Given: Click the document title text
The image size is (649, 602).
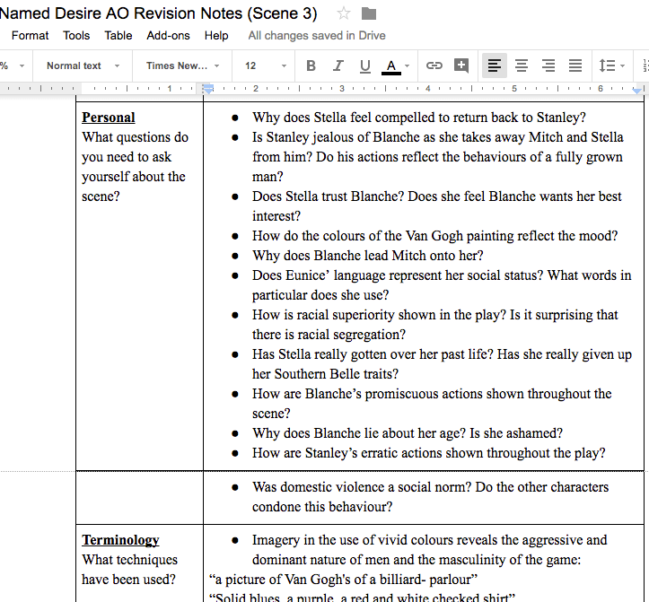Looking at the screenshot, I should click(159, 13).
